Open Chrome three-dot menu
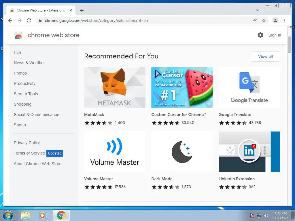Viewport: 295px width, 221px height. point(285,20)
